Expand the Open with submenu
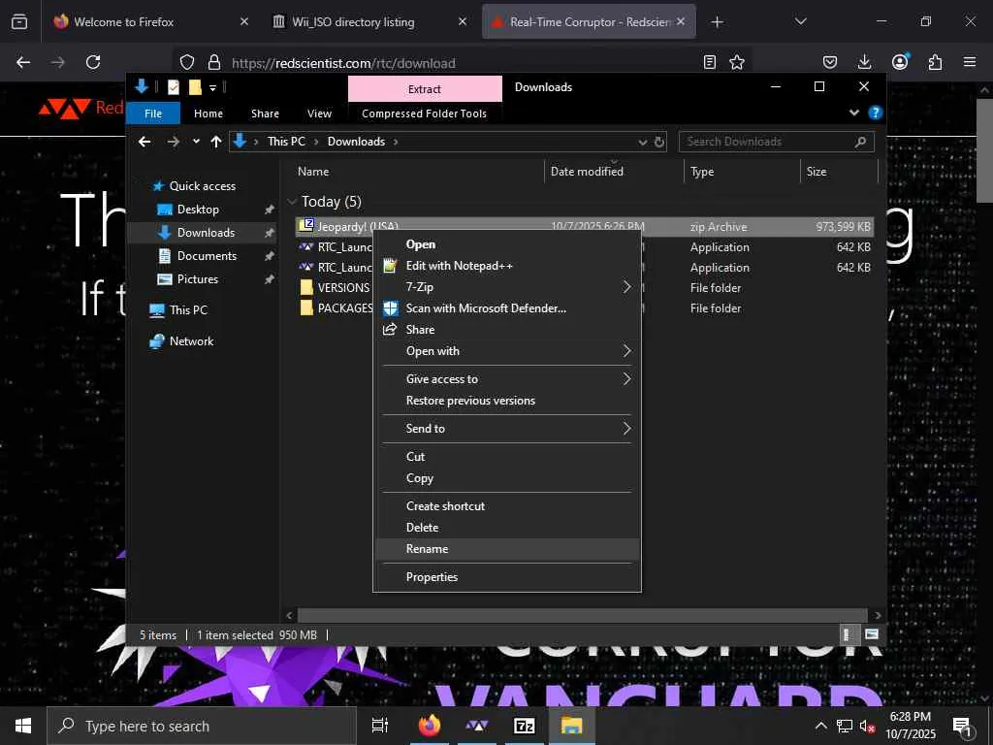The image size is (993, 745). coord(506,351)
